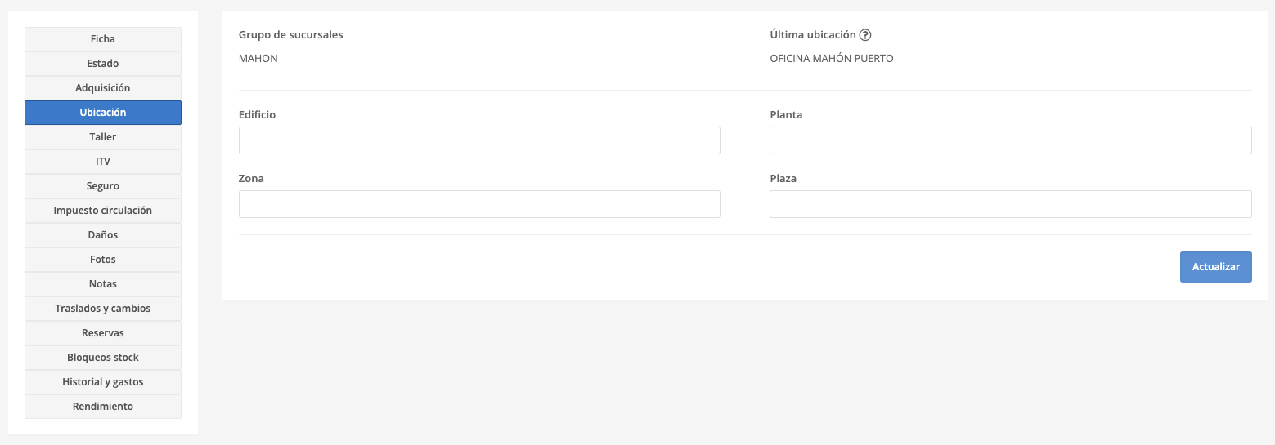Click the Última ubicación help icon
Viewport: 1275px width, 445px height.
tap(865, 35)
